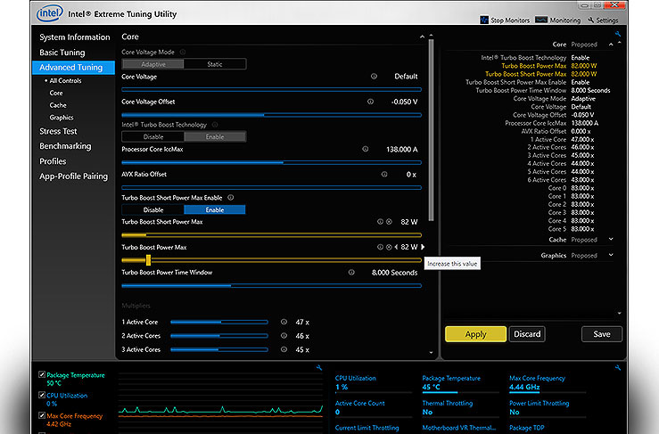Click the blue wrench icon above the proposed settings panel

click(618, 34)
